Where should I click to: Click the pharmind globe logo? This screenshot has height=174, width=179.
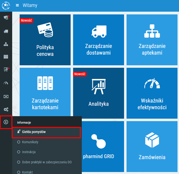pyautogui.click(x=6, y=6)
